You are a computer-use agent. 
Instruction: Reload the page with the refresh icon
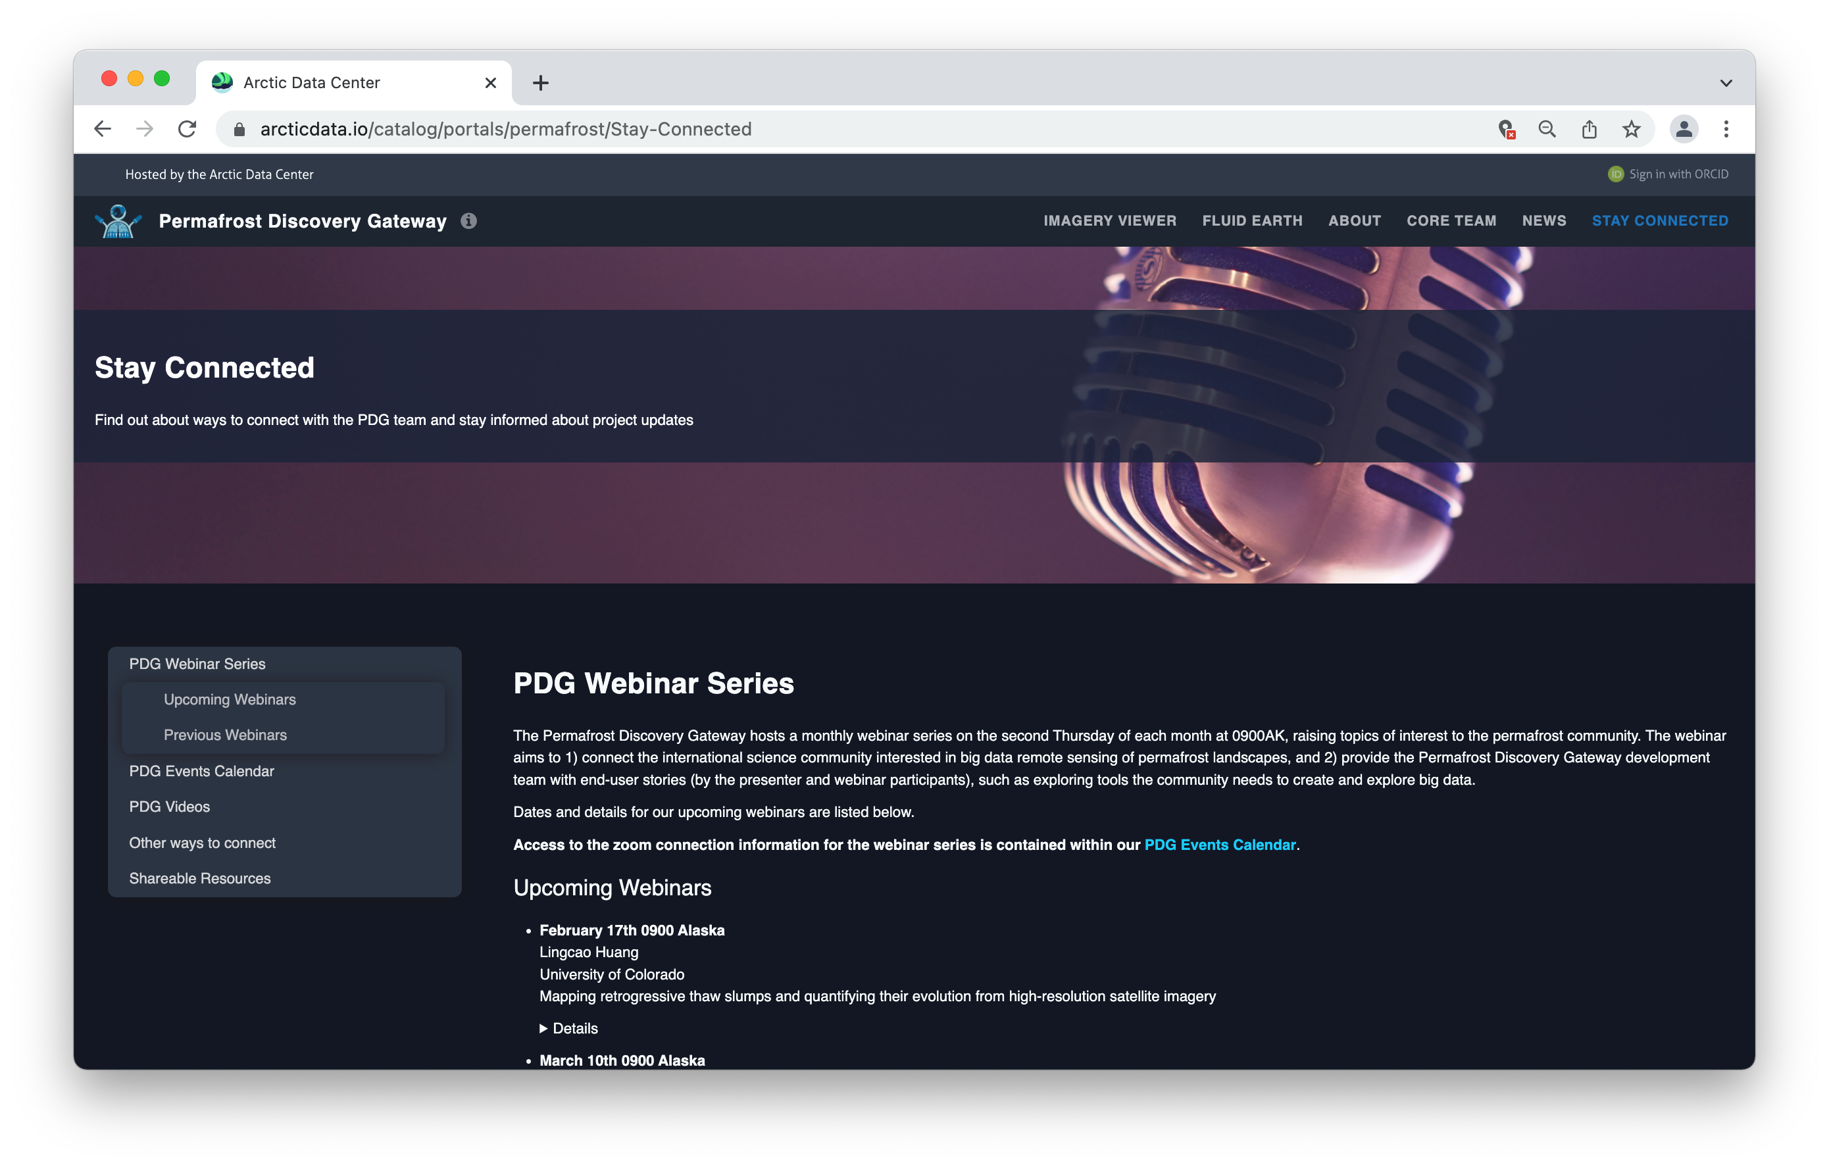coord(187,129)
